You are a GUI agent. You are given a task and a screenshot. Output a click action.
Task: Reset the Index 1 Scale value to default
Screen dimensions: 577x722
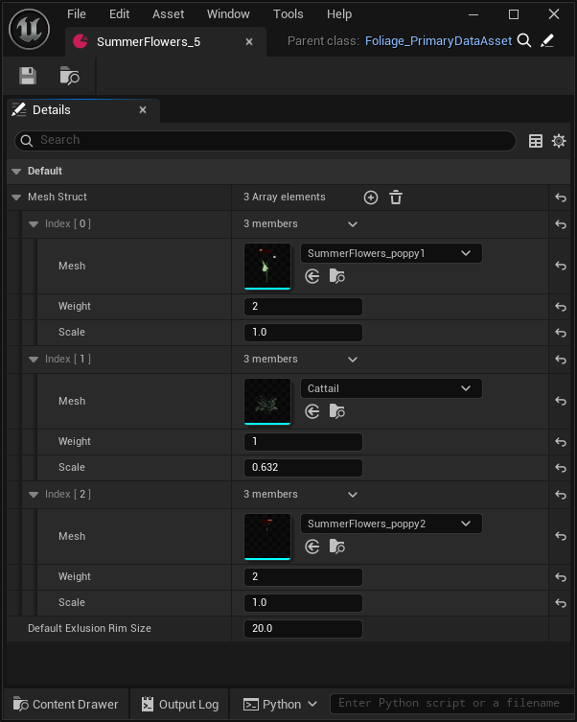tap(560, 468)
